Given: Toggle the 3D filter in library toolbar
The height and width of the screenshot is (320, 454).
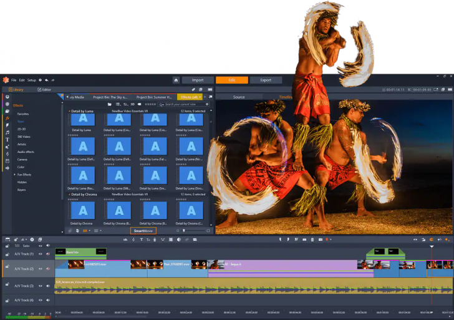Looking at the screenshot, I should pos(132,104).
